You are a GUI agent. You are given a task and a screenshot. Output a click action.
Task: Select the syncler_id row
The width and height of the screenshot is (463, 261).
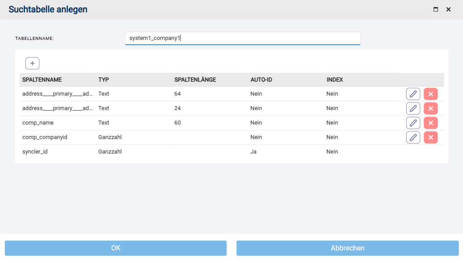[35, 152]
